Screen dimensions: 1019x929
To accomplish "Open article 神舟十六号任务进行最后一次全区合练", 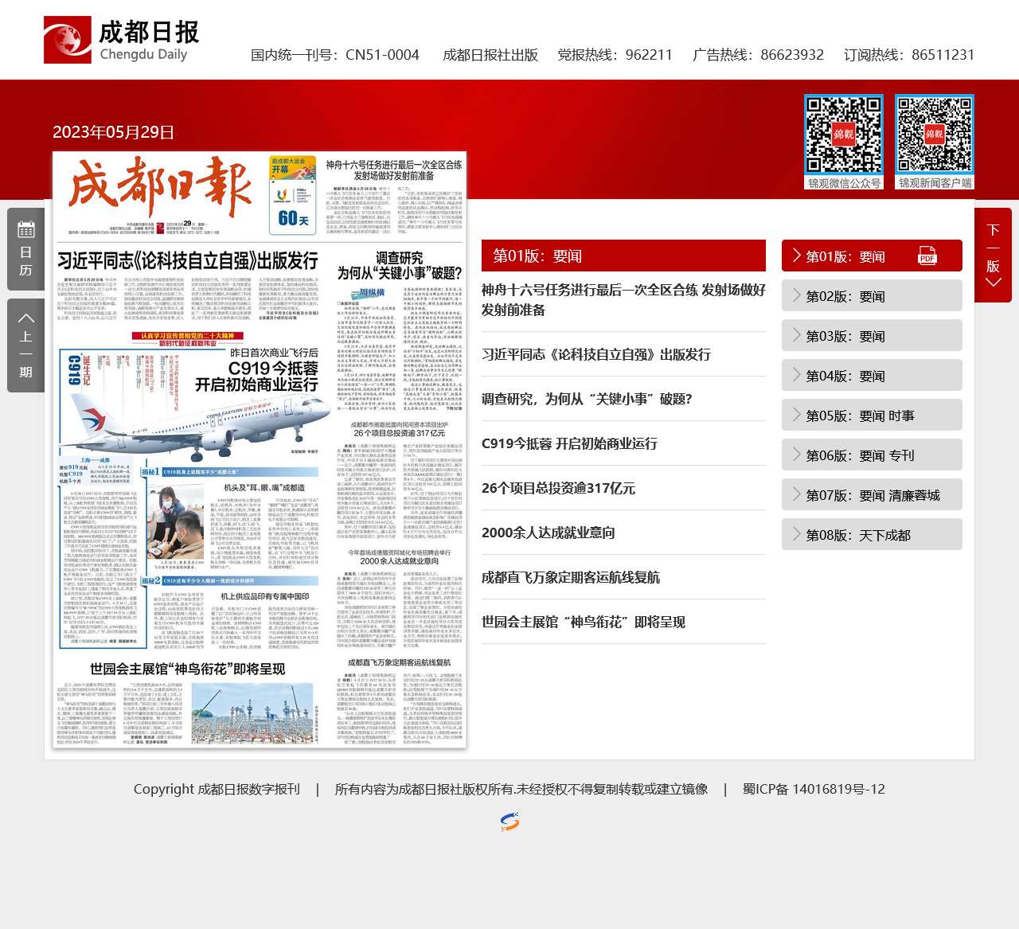I will point(623,299).
